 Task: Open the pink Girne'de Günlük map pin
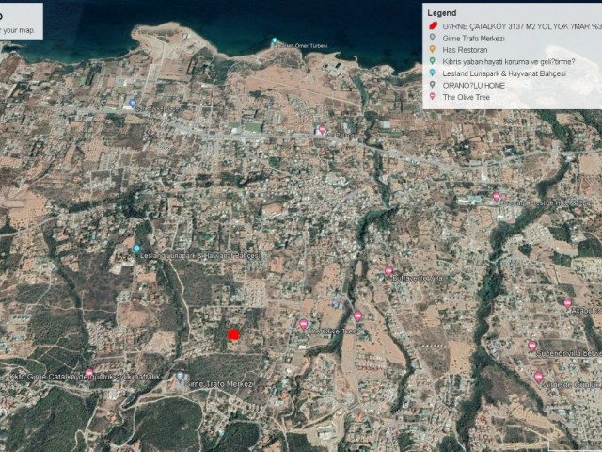pos(539,378)
